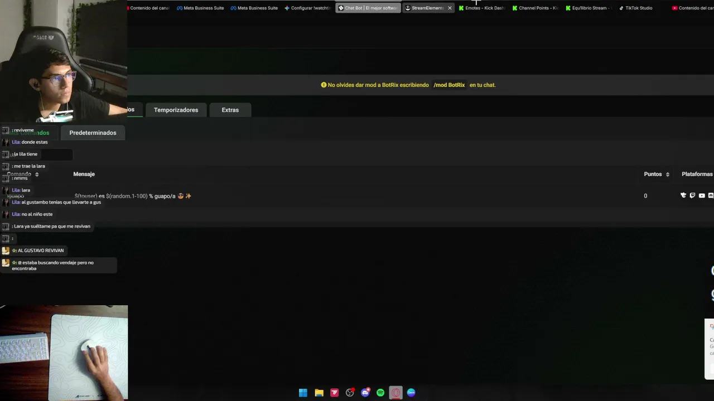Image resolution: width=714 pixels, height=401 pixels.
Task: Click the mouse-cam overlay thumbnail
Action: click(64, 353)
